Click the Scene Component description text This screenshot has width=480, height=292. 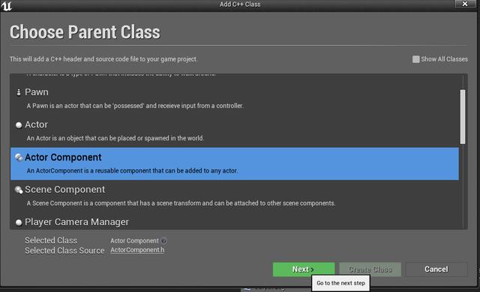click(181, 203)
